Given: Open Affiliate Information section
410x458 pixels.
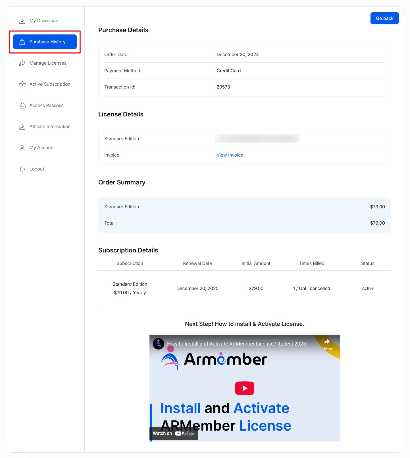Looking at the screenshot, I should tap(50, 127).
